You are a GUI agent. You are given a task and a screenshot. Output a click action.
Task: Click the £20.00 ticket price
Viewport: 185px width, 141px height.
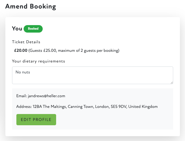click(21, 50)
